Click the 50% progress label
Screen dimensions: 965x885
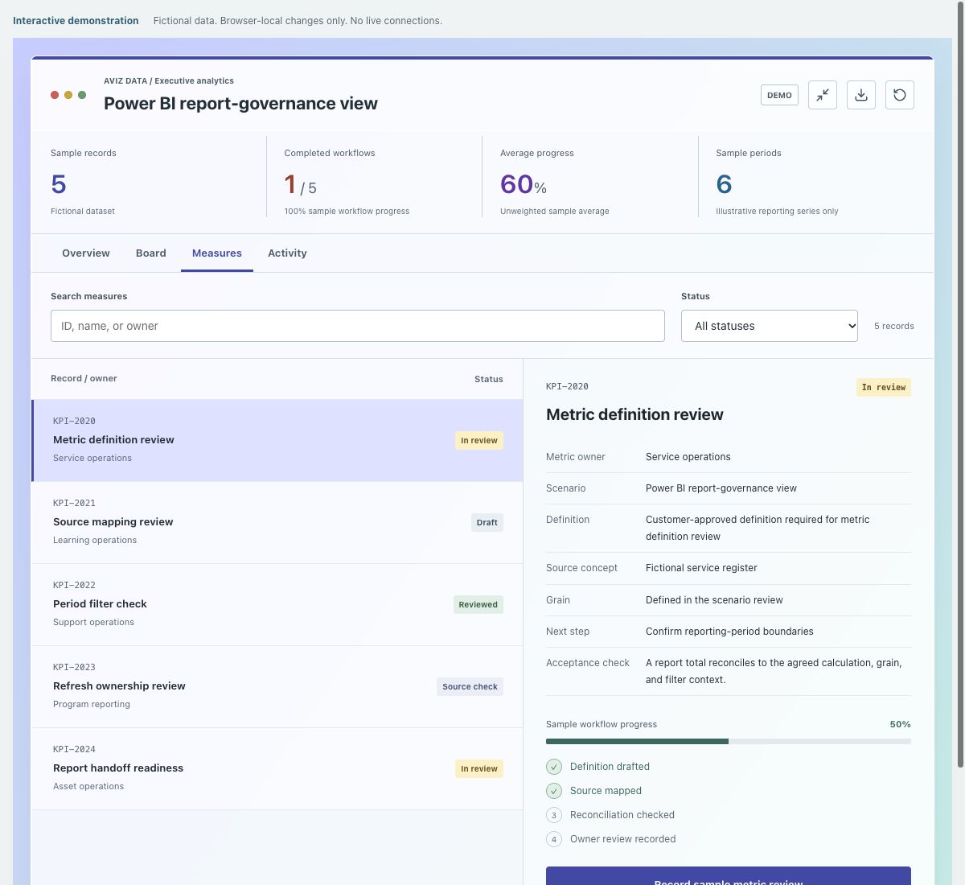coord(901,724)
